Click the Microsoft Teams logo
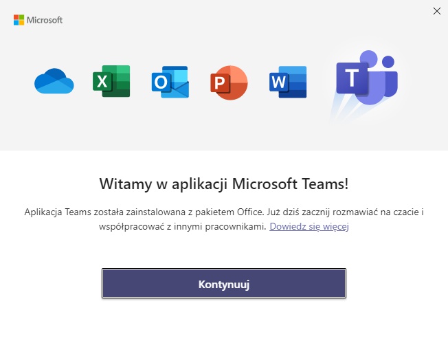The image size is (448, 352). 367,78
